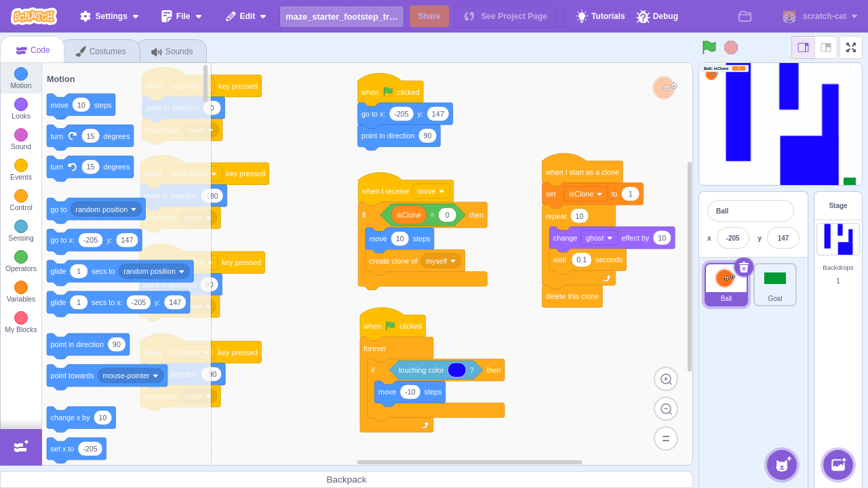Open the File menu
The image size is (868, 488).
pos(182,16)
